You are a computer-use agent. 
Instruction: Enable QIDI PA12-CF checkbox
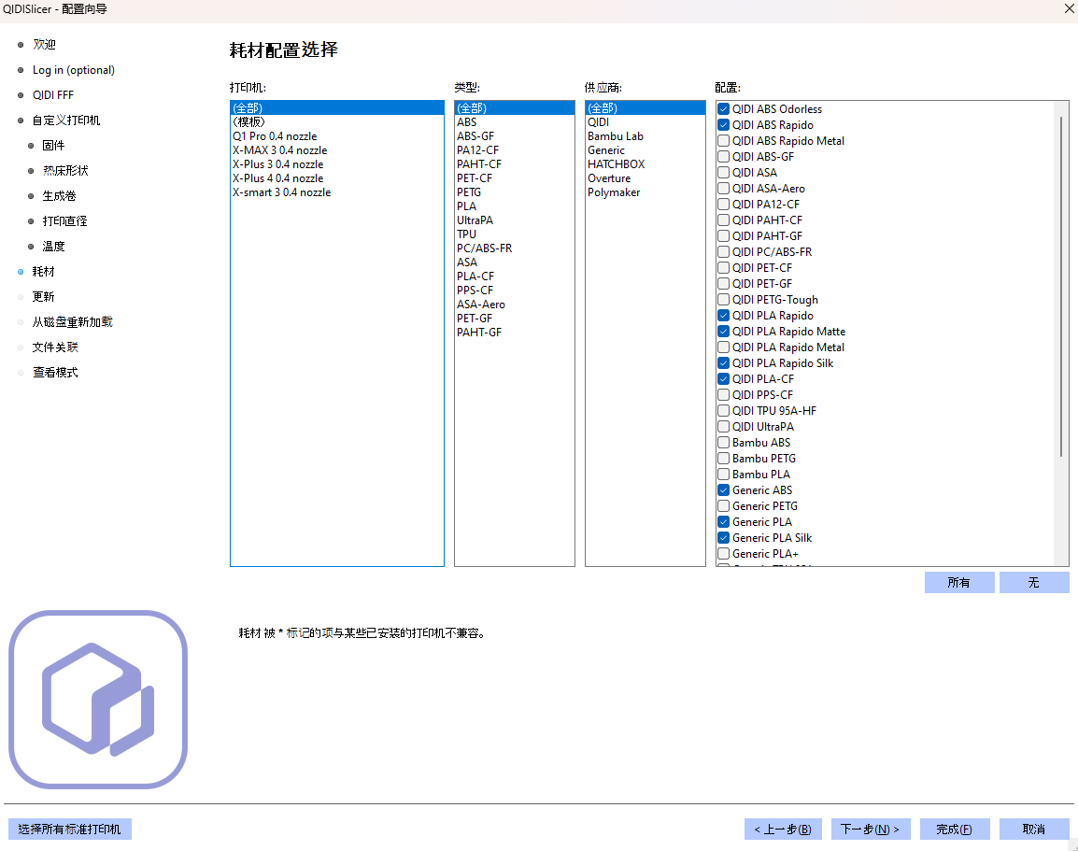tap(723, 205)
